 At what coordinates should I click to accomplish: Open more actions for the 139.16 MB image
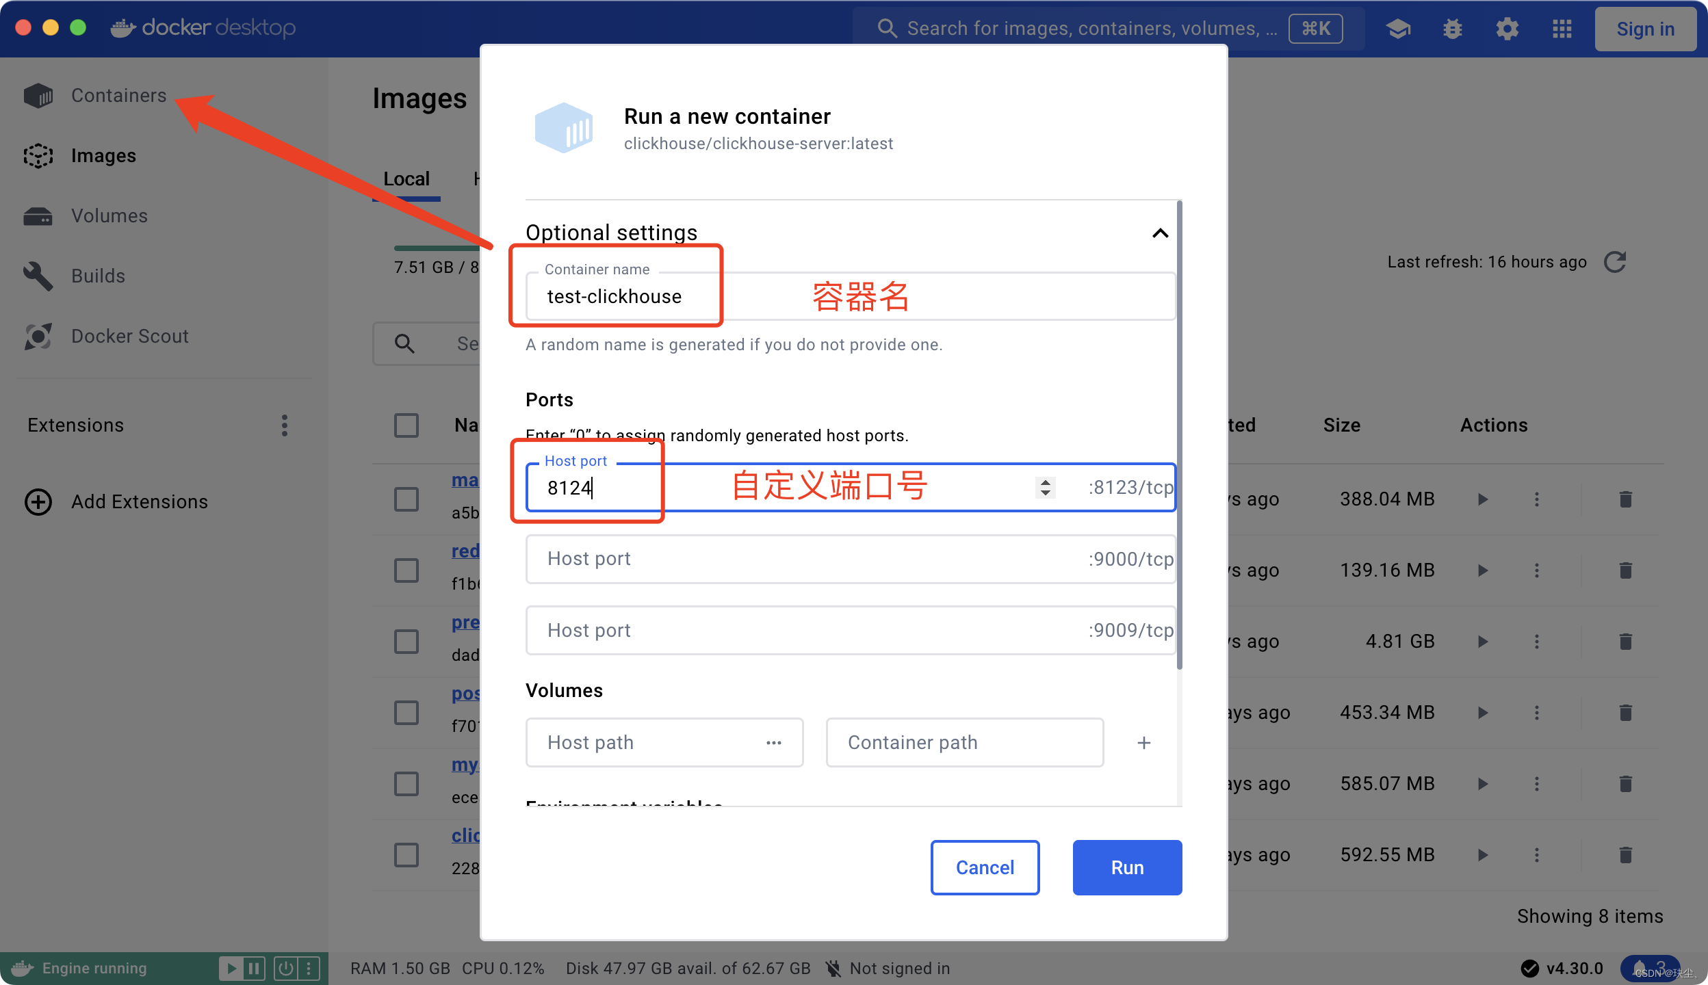click(x=1537, y=570)
